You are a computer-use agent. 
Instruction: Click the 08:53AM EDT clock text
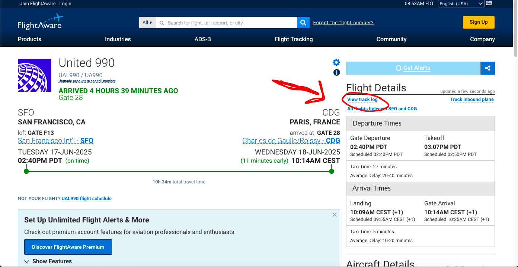tap(419, 4)
